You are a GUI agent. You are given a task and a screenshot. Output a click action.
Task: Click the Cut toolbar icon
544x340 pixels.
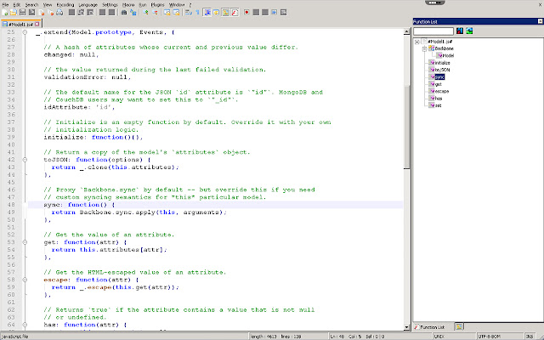[71, 13]
